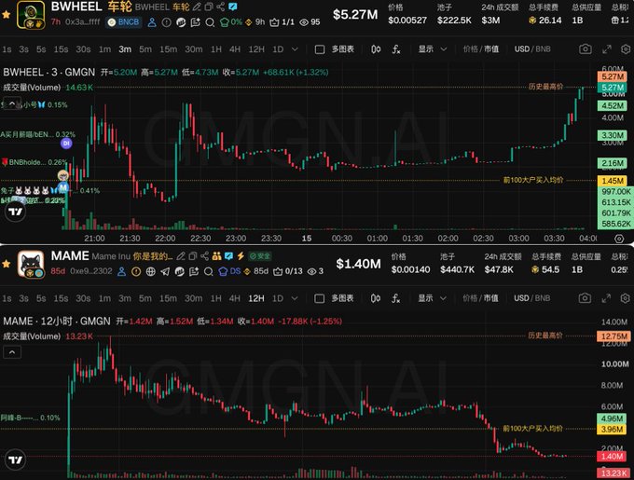This screenshot has width=634, height=480.
Task: Click the TradingView logo on BWHEEL chart
Action: pyautogui.click(x=15, y=212)
